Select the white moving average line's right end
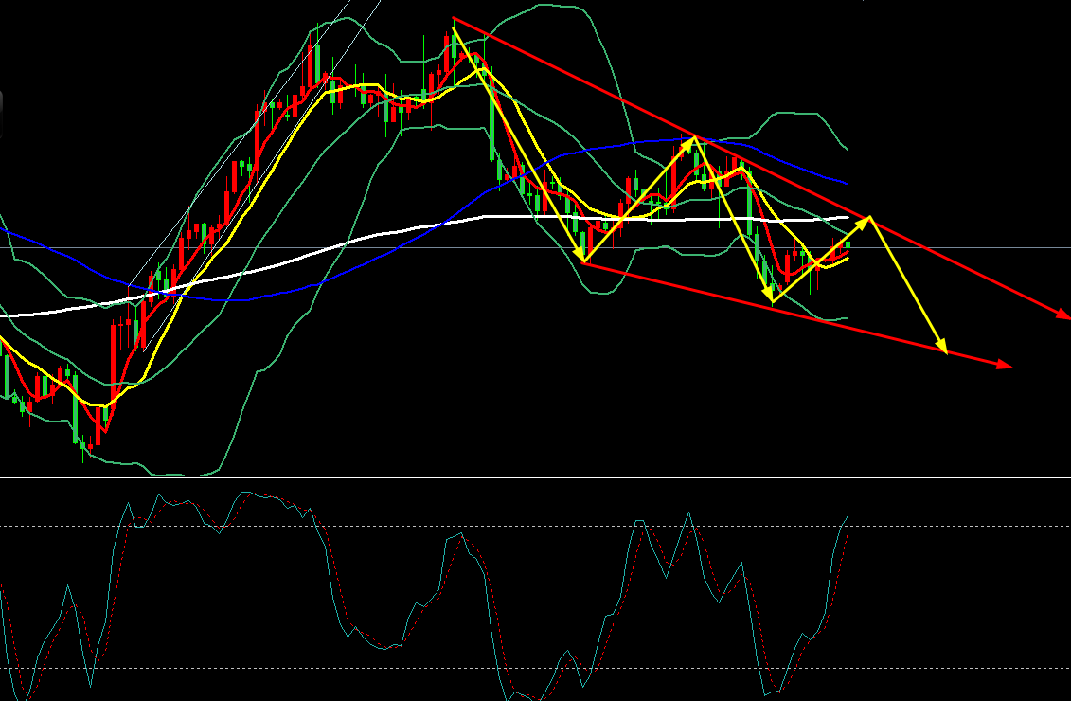Image resolution: width=1071 pixels, height=701 pixels. point(848,218)
